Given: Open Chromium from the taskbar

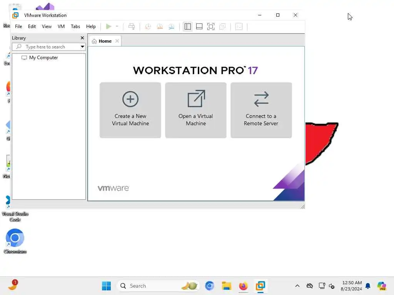Looking at the screenshot, I should [210, 286].
